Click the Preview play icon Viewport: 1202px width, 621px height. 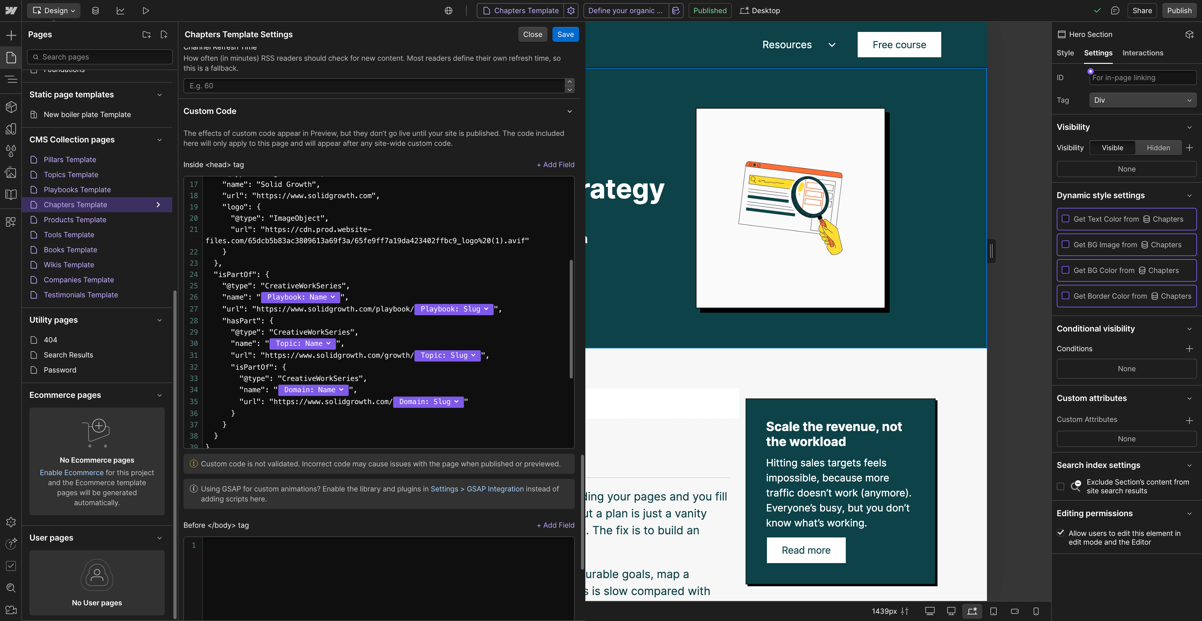146,10
